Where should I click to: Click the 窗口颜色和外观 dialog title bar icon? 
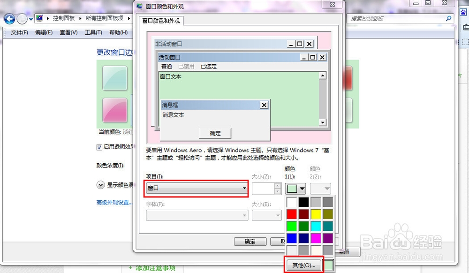point(139,6)
